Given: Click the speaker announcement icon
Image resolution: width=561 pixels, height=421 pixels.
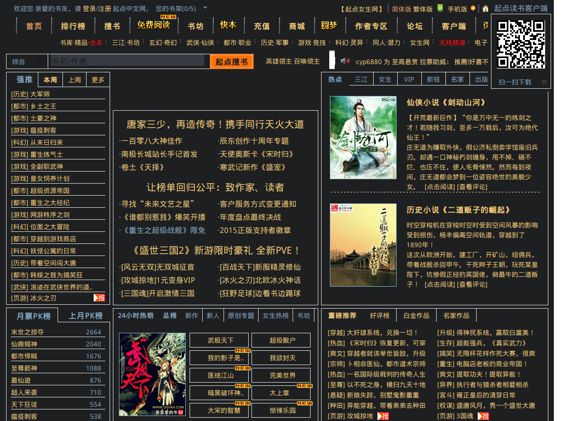Looking at the screenshot, I should (345, 61).
